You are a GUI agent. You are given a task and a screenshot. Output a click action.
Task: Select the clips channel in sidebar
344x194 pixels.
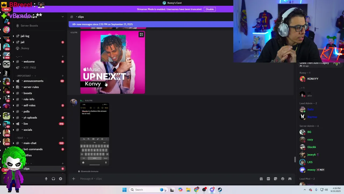coord(40,169)
